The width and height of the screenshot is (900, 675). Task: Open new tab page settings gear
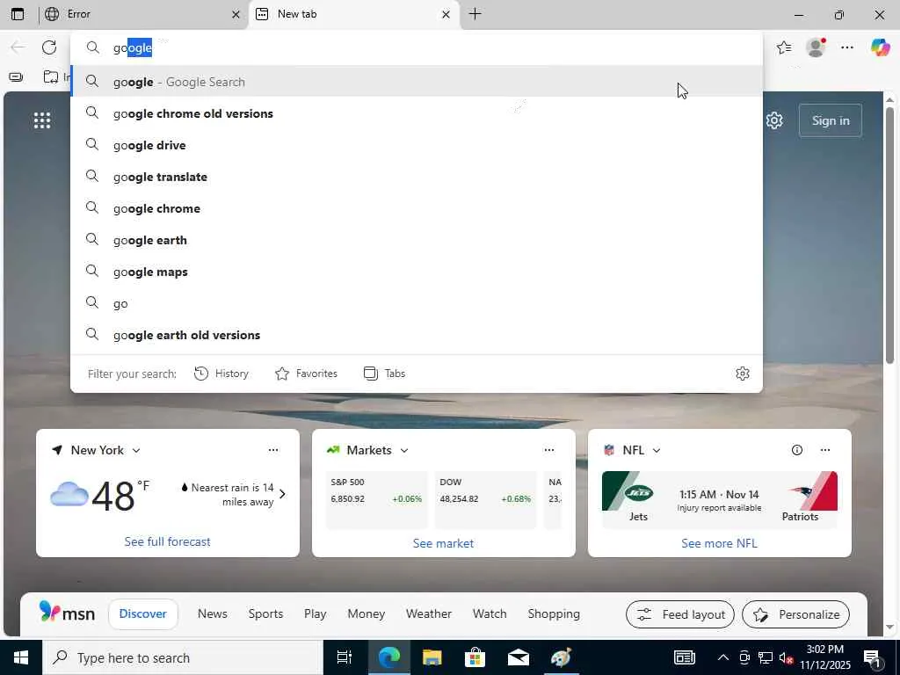point(774,120)
